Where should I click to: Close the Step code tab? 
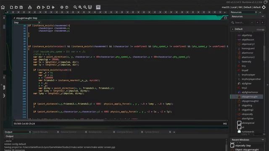[x=39, y=23]
